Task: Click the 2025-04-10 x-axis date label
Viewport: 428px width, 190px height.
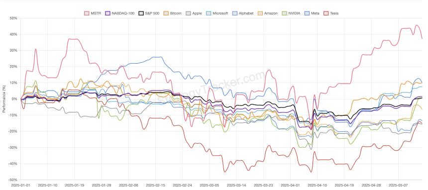Action: click(318, 185)
